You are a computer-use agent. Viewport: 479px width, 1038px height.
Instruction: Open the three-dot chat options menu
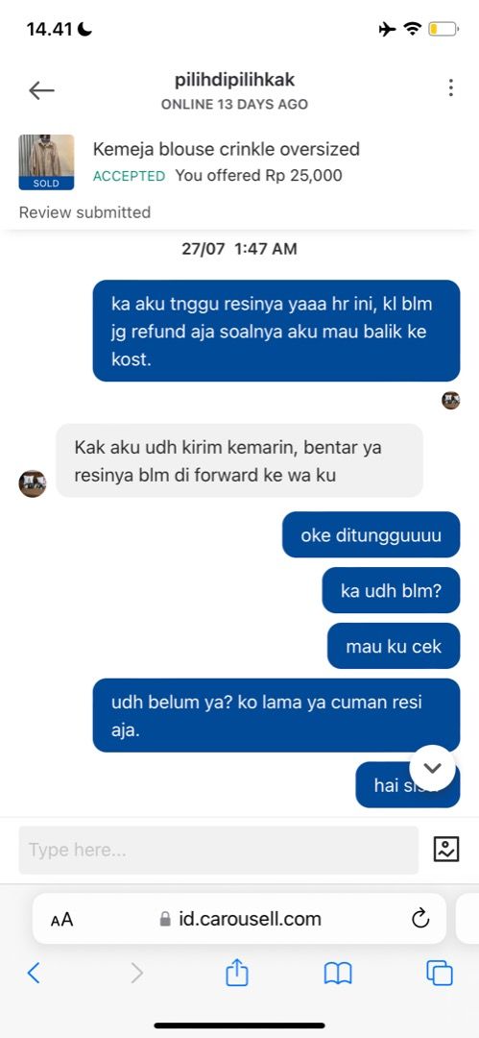[450, 87]
